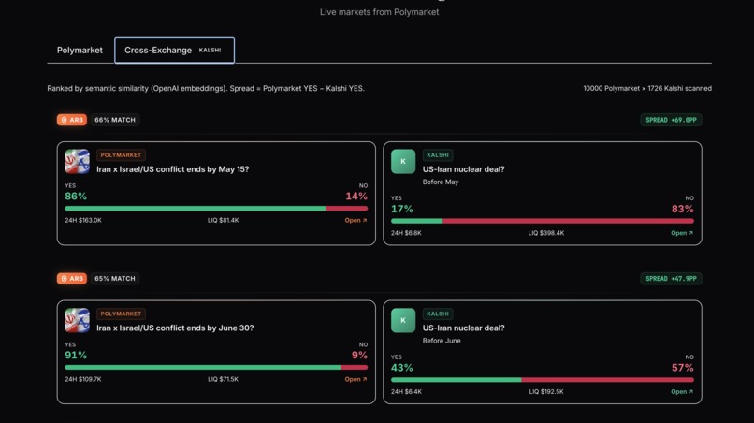Viewport: 754px width, 423px height.
Task: Click the '24H $109.7K' volume text
Action: tap(83, 379)
